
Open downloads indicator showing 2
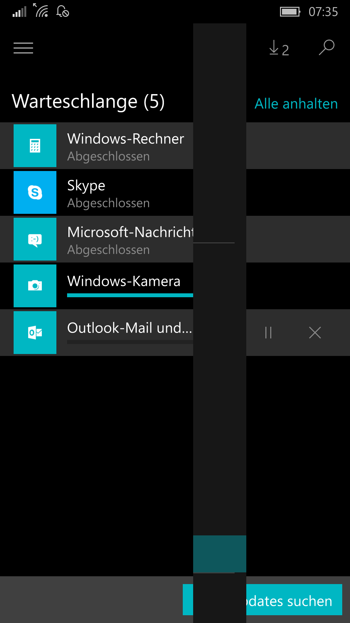pos(279,48)
